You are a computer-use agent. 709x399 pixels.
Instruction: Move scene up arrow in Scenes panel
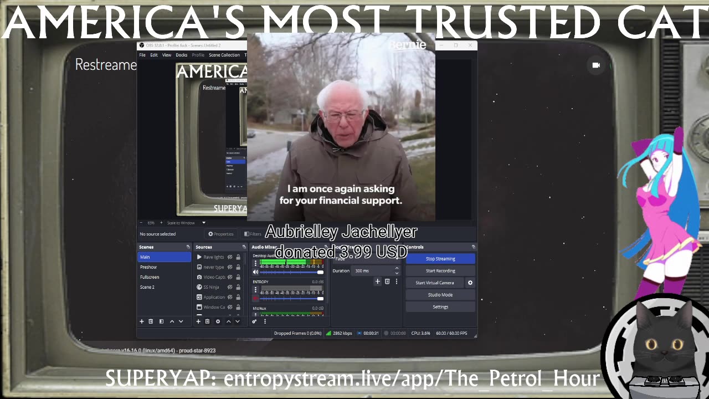tap(172, 321)
